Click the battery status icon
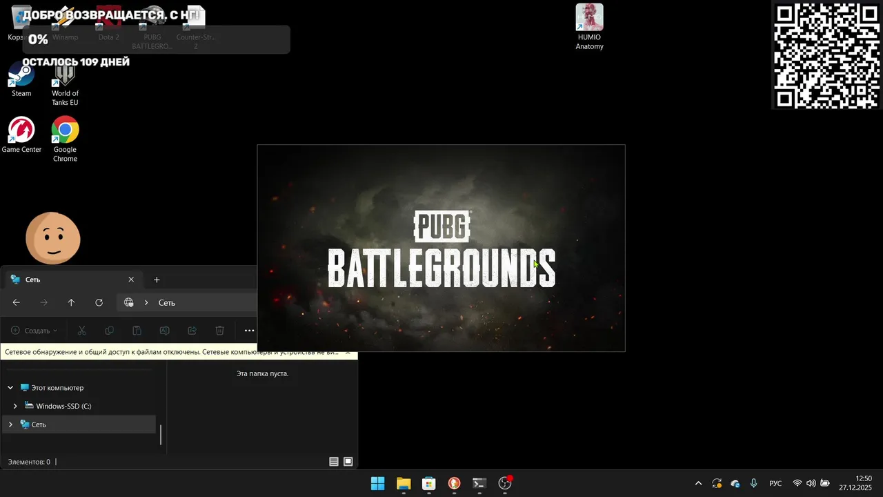Viewport: 883px width, 497px height. (x=824, y=483)
